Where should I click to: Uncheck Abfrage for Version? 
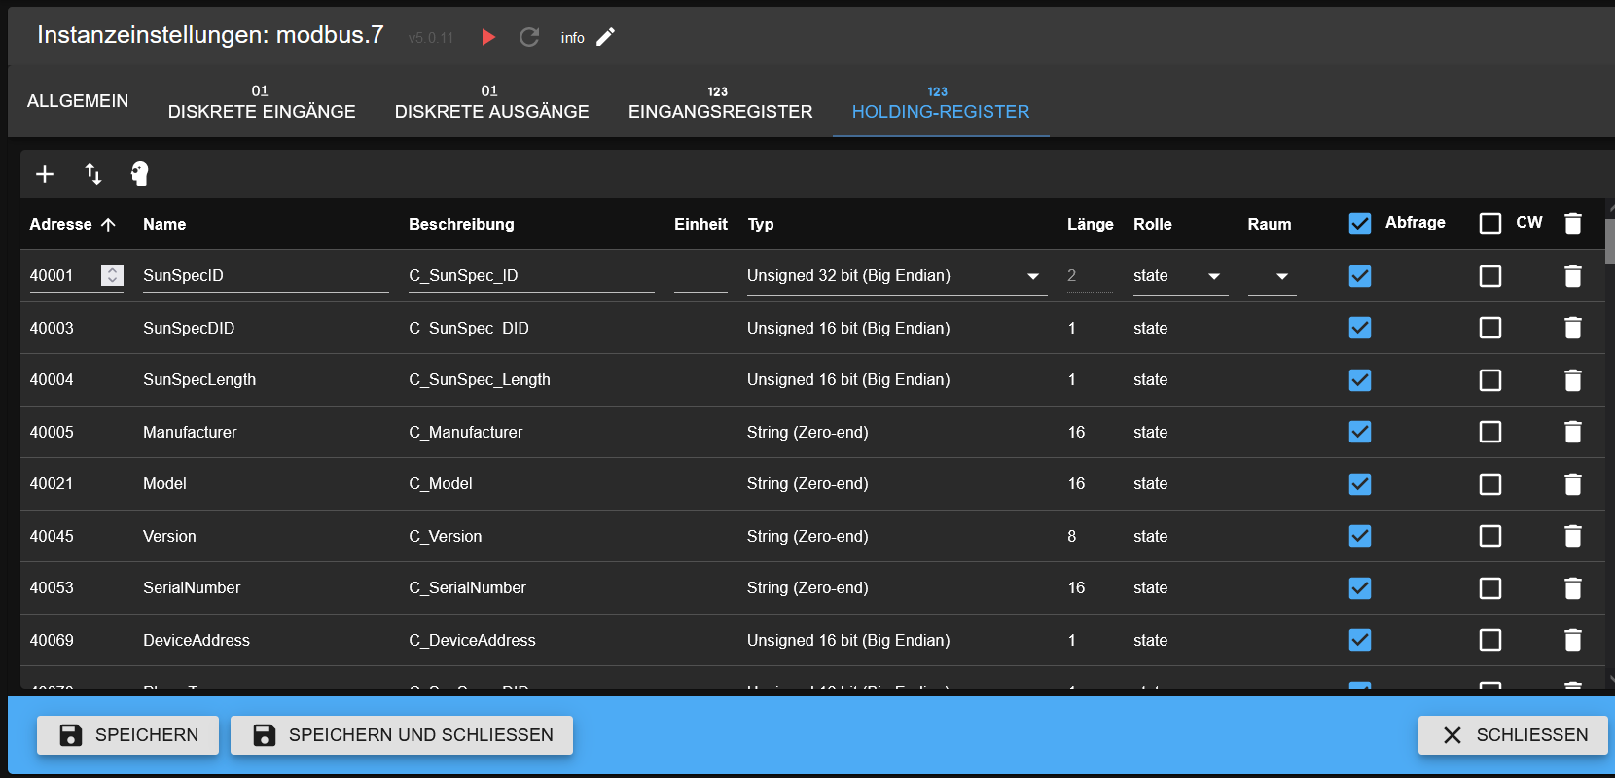pyautogui.click(x=1360, y=536)
